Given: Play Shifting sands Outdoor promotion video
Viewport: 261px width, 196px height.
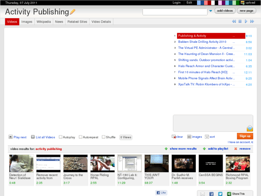Looking at the screenshot, I should point(206,60).
